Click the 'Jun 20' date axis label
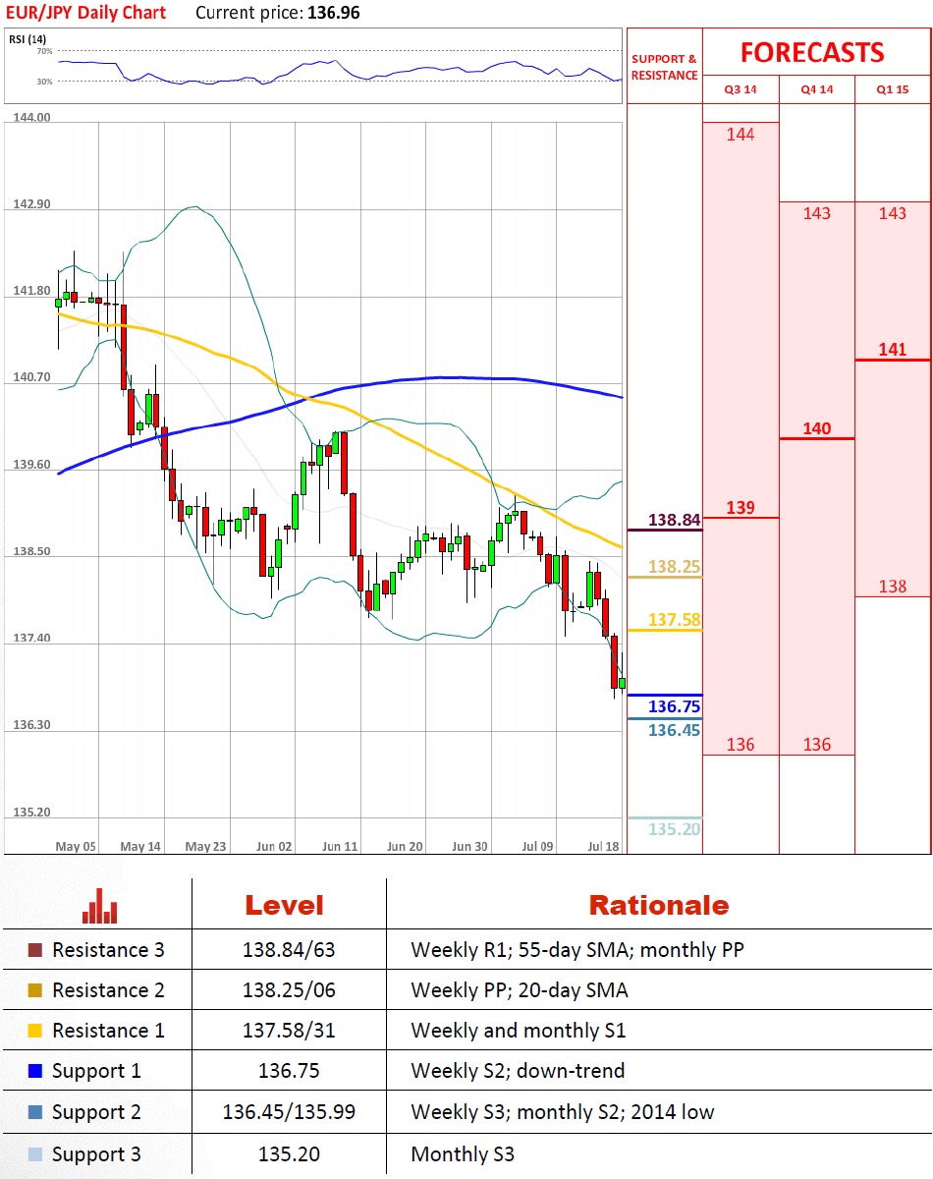Screen dimensions: 933x1179 [405, 846]
